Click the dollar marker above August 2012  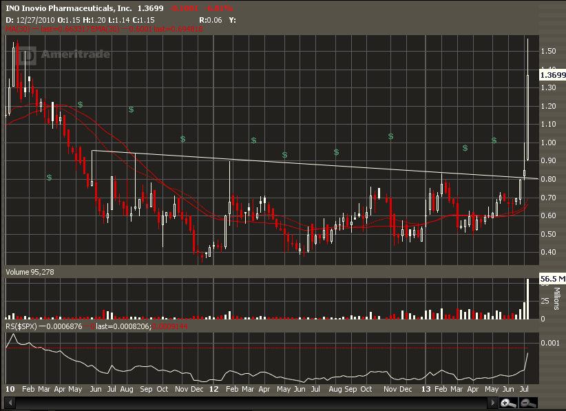(336, 152)
